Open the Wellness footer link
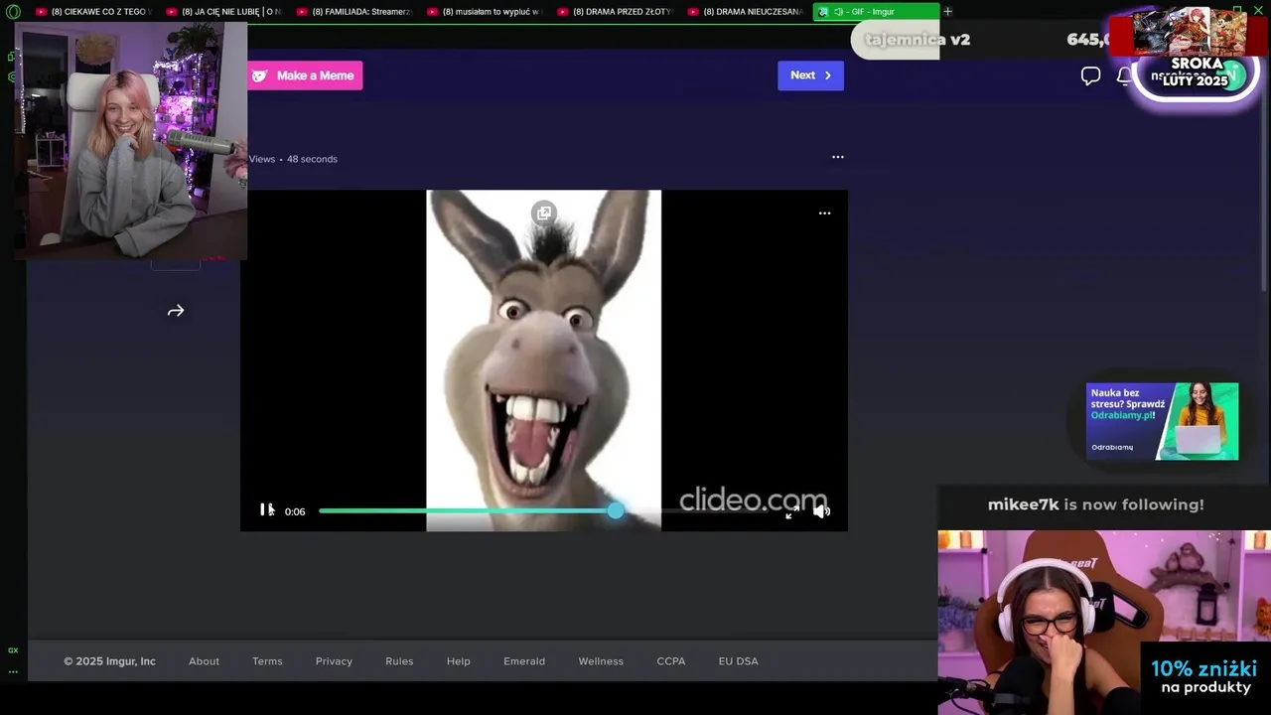Viewport: 1271px width, 715px height. pos(601,661)
